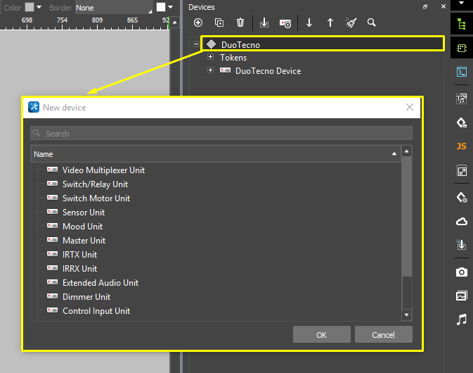Delete selected device with trash icon
The image size is (473, 373).
240,23
